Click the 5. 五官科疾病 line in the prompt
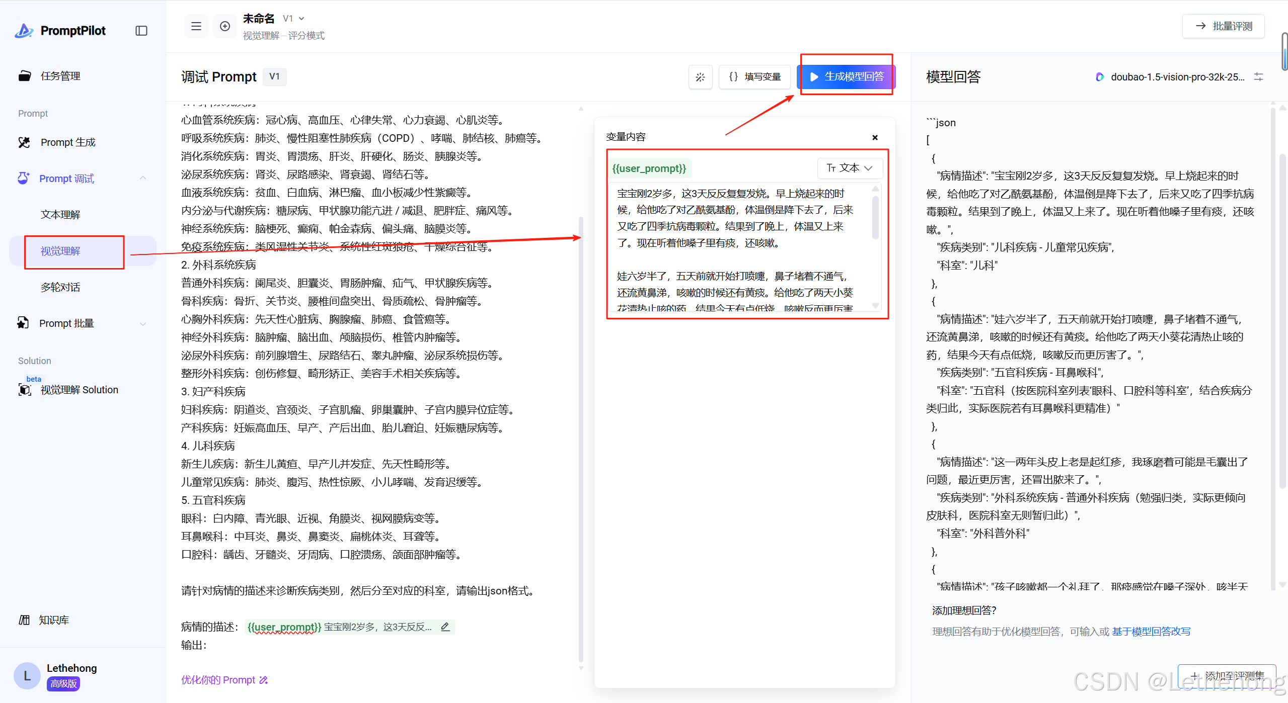 click(213, 500)
